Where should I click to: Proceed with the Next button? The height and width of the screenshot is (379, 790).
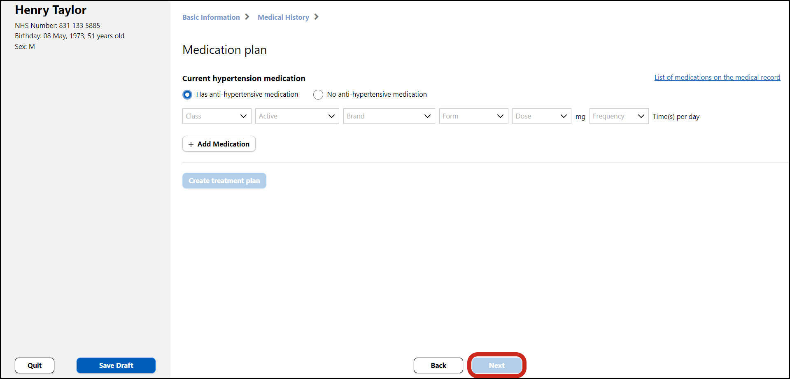click(496, 365)
